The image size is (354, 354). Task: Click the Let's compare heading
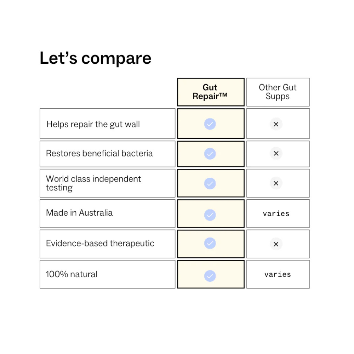coord(95,58)
